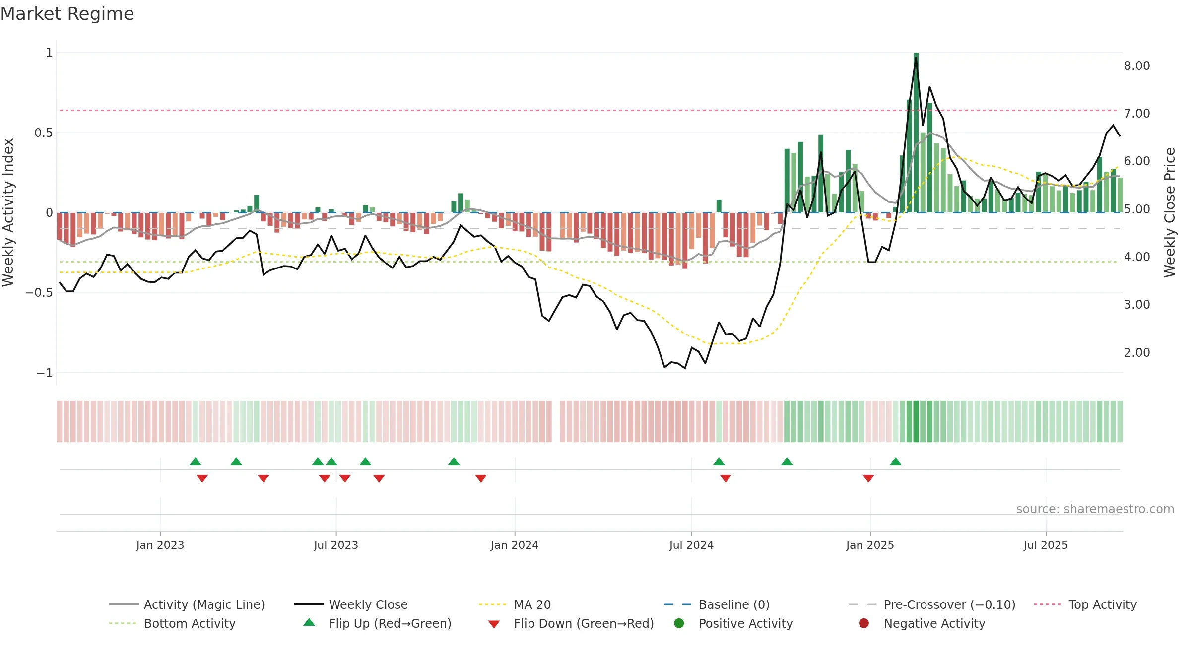The image size is (1191, 670).
Task: Toggle the Bottom Activity legend entry
Action: (172, 623)
